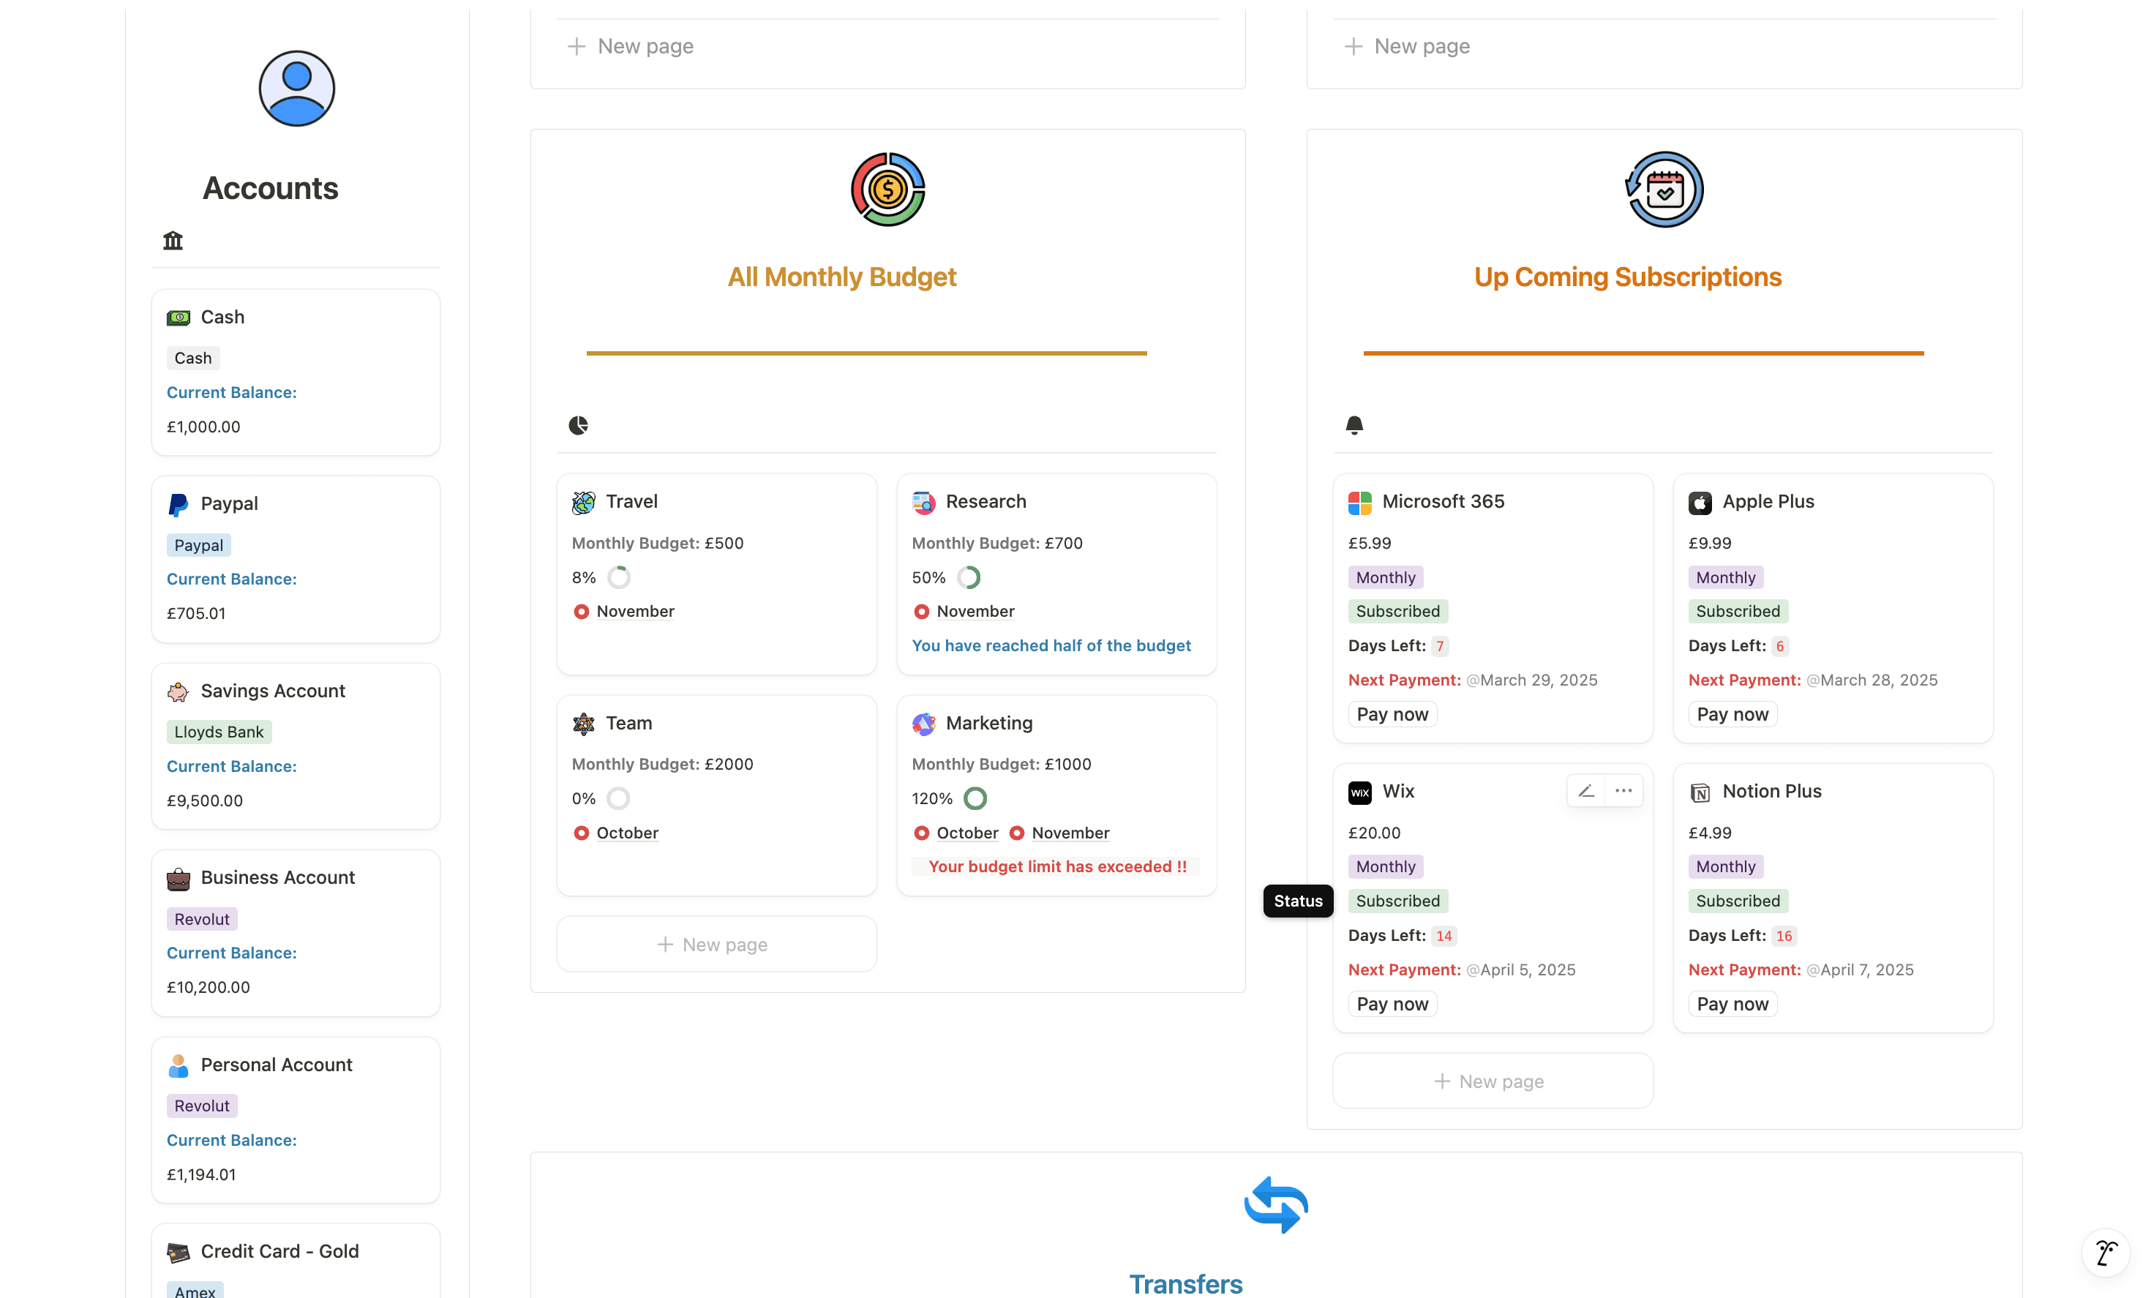The height and width of the screenshot is (1298, 2151).
Task: Open the Team budget card title
Action: tap(628, 723)
